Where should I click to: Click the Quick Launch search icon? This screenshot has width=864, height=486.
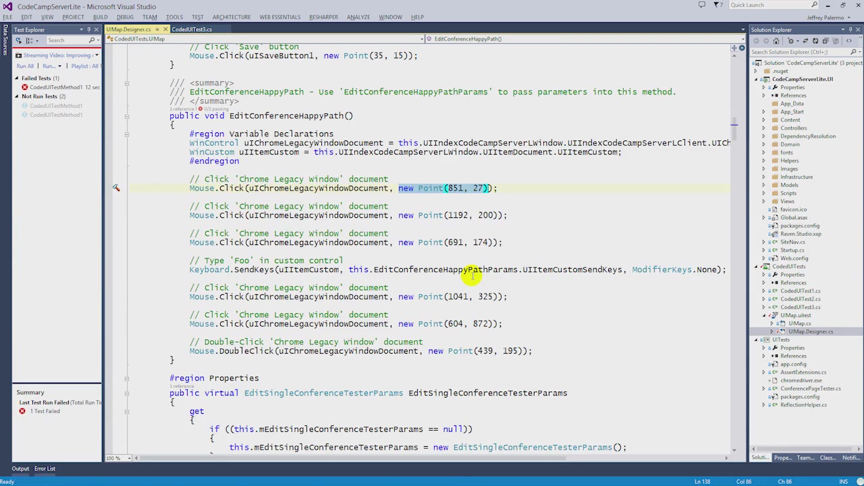pyautogui.click(x=815, y=5)
